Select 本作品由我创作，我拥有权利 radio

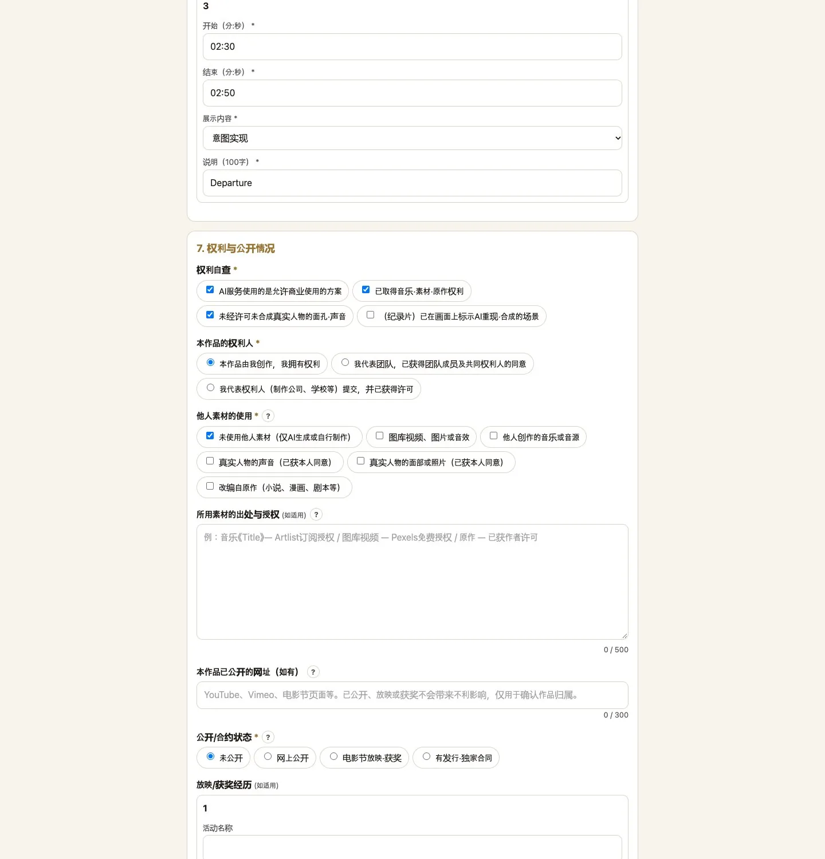click(211, 362)
